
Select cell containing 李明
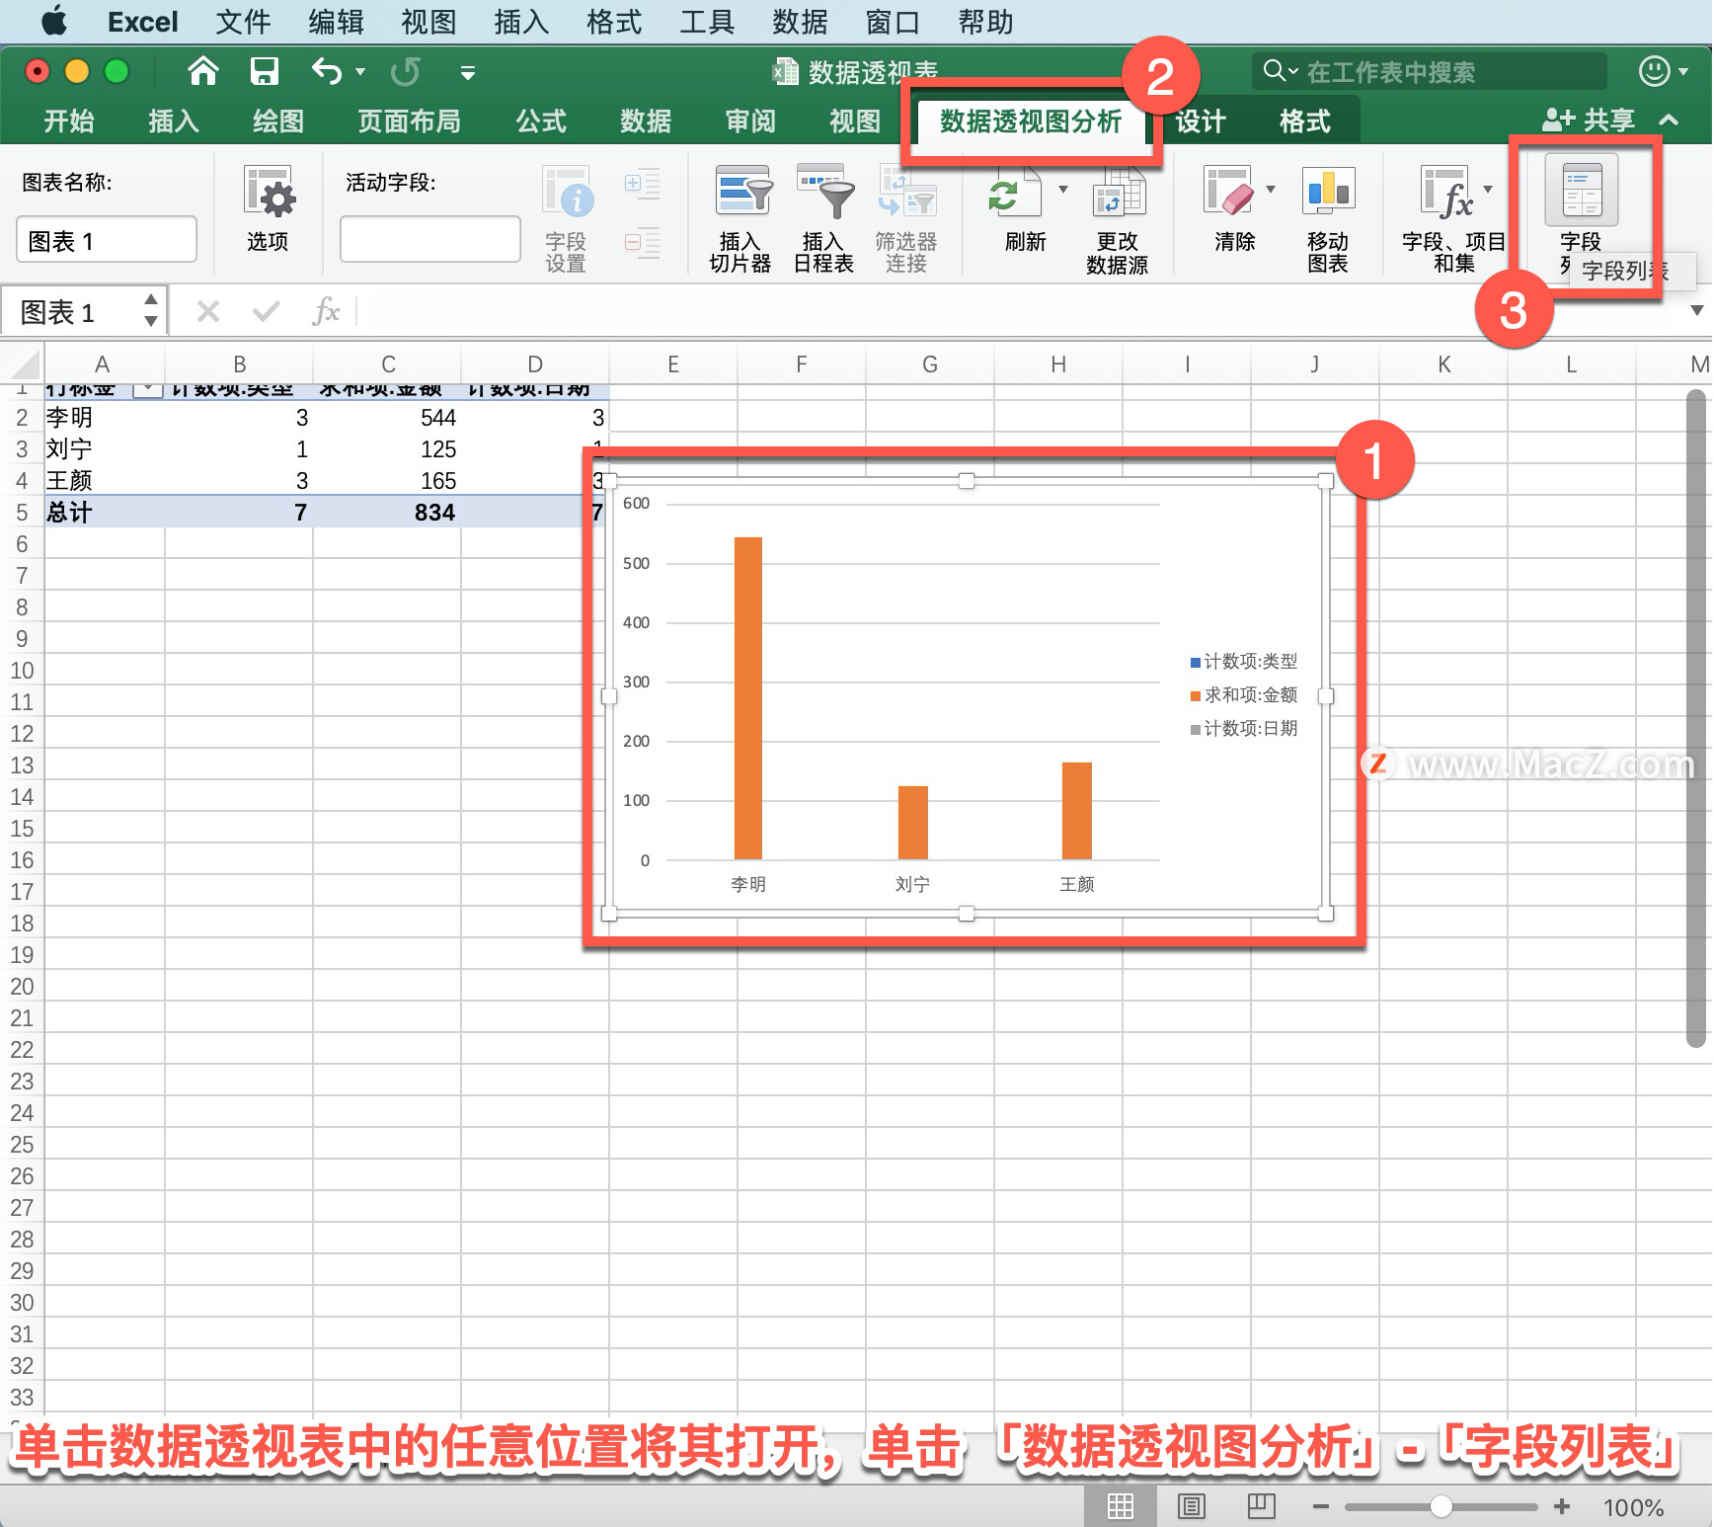click(105, 417)
